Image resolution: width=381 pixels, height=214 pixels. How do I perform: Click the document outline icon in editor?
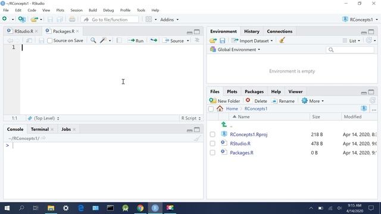[x=197, y=40]
